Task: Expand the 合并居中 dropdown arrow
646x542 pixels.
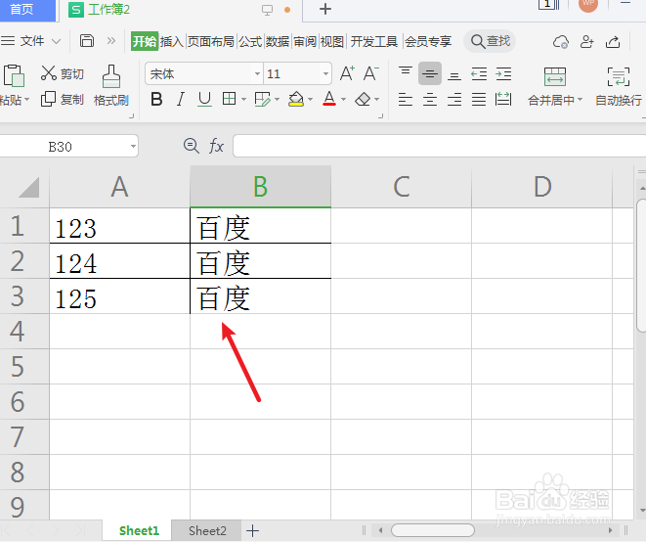Action: pos(581,100)
